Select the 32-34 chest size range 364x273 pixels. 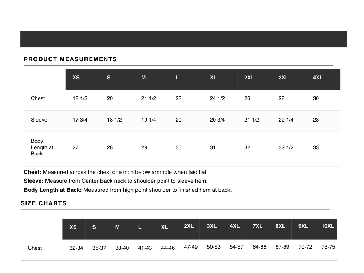76,248
